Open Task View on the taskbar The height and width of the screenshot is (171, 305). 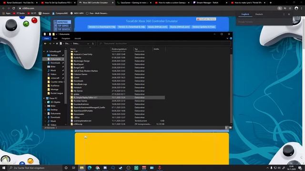[74, 168]
